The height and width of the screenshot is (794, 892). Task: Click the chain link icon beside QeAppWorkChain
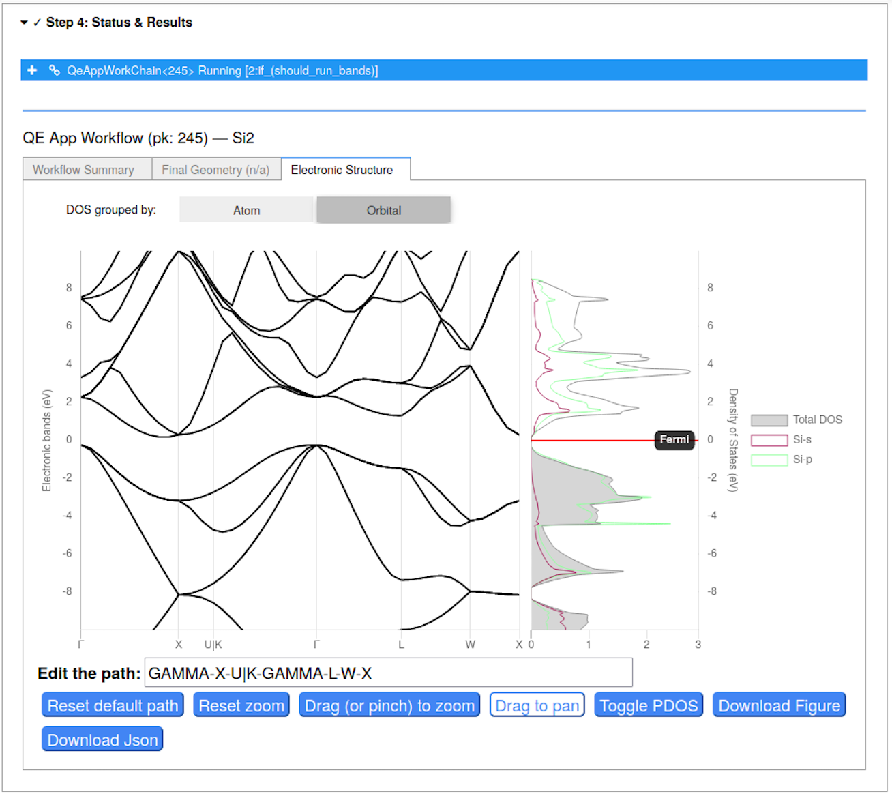(x=54, y=70)
